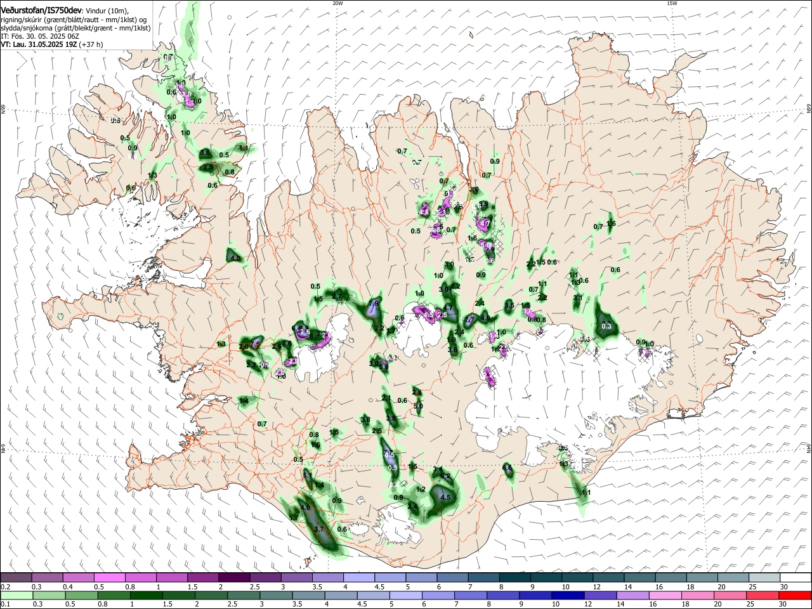The image size is (812, 609).
Task: Click the lower legend swatch between 3 and 3.5
Action: tap(275, 595)
